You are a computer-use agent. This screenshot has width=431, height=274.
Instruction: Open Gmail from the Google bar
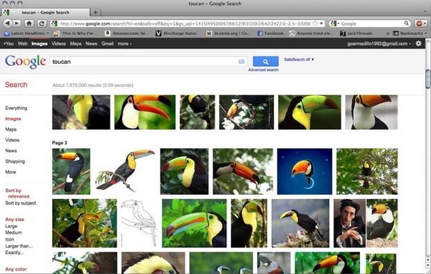pyautogui.click(x=107, y=44)
